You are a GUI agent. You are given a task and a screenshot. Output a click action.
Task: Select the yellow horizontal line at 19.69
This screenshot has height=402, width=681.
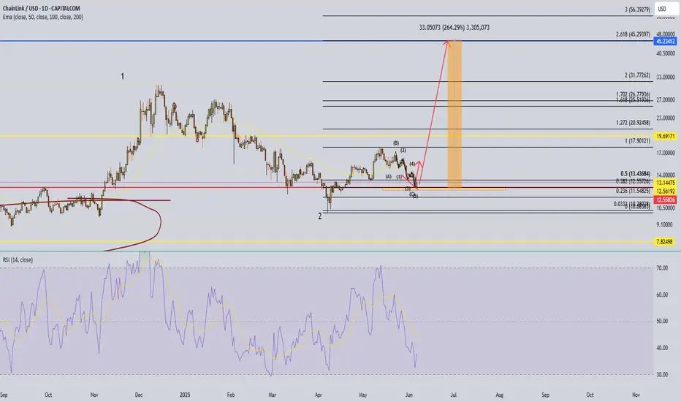pyautogui.click(x=326, y=136)
